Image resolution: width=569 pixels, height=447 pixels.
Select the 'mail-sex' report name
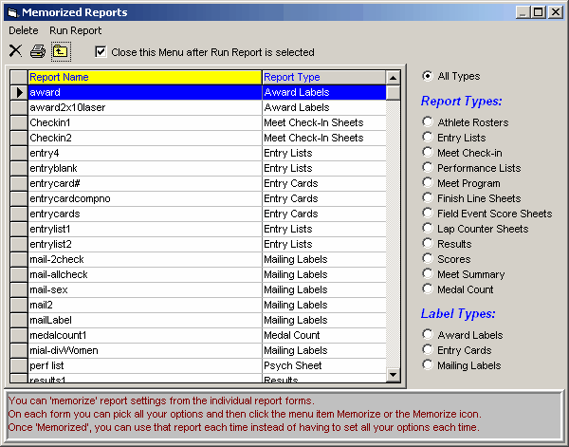pos(145,289)
